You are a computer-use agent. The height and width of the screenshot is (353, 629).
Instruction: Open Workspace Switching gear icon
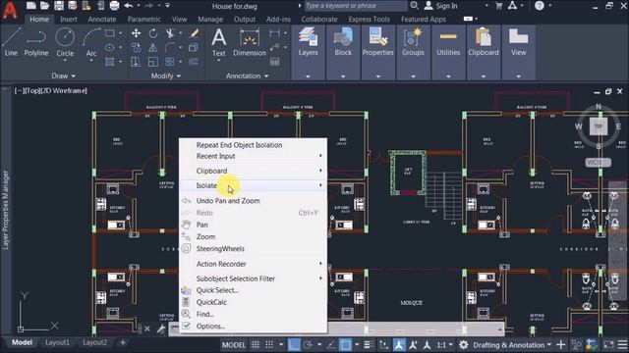coord(463,344)
